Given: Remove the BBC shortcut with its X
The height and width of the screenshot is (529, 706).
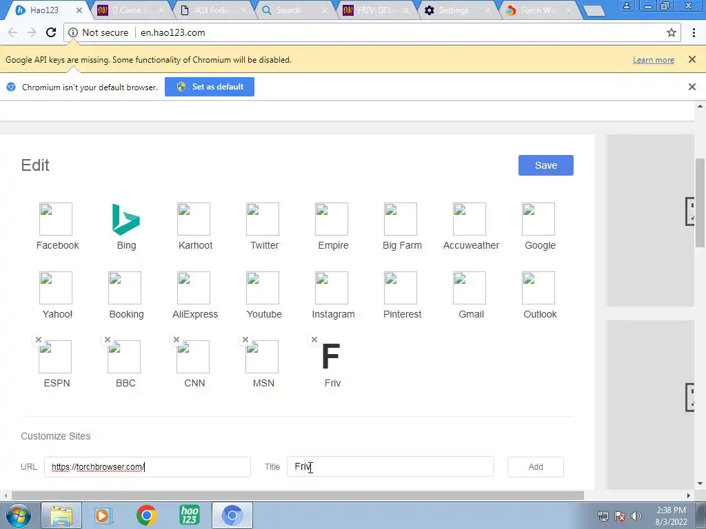Looking at the screenshot, I should click(108, 340).
